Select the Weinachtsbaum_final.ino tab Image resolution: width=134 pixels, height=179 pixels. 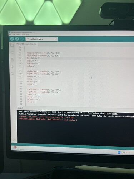click(x=26, y=44)
